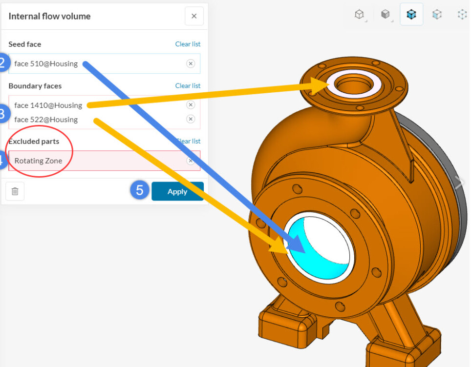The height and width of the screenshot is (367, 471).
Task: Close the Internal flow volume panel
Action: click(x=194, y=16)
